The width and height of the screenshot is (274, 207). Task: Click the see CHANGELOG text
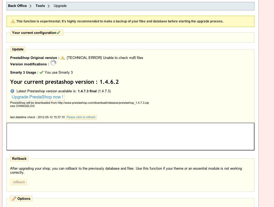[22, 106]
